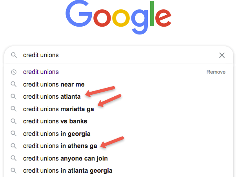Pick 'credit unions vs banks' suggestion
240x177 pixels.
tap(55, 121)
